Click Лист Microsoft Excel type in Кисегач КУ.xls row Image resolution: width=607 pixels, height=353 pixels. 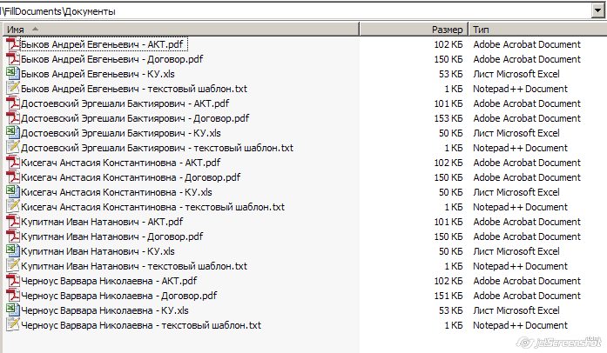pos(516,192)
